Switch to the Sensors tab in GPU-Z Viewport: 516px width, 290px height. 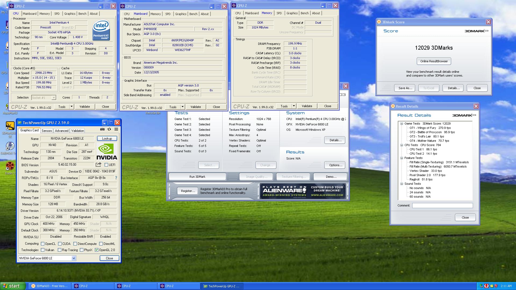click(x=47, y=131)
